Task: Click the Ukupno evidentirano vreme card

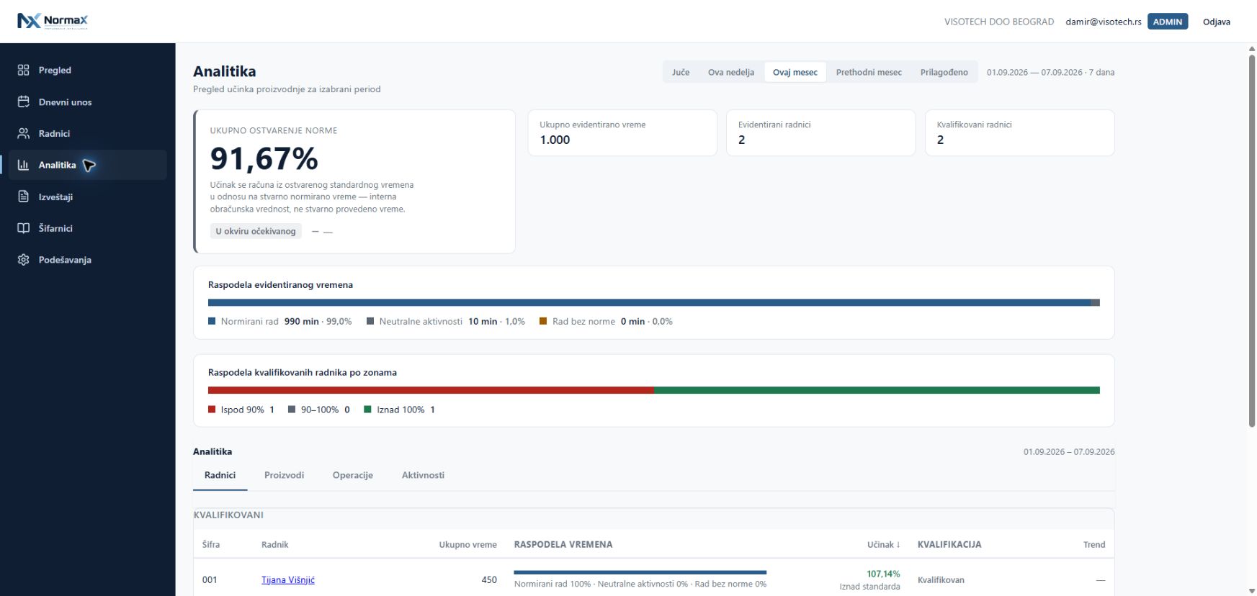Action: click(622, 132)
